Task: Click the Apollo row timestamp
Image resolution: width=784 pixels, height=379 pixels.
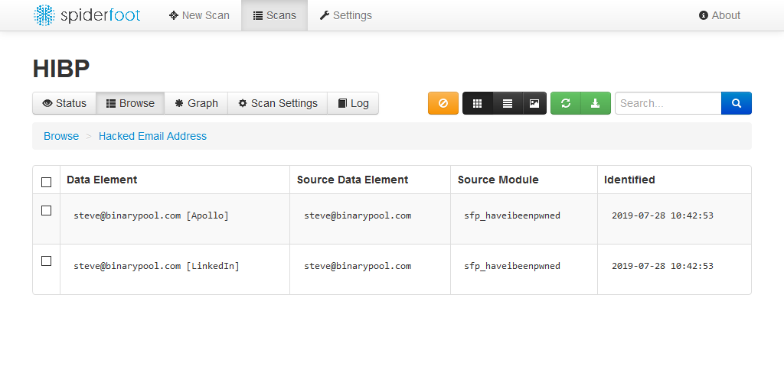Action: pos(662,216)
